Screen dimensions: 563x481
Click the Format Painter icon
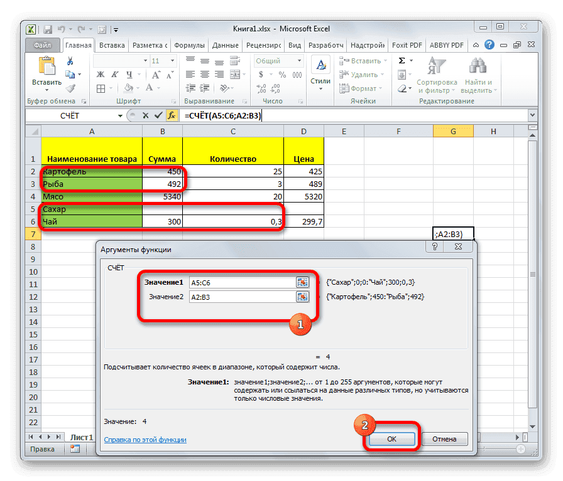pyautogui.click(x=72, y=88)
